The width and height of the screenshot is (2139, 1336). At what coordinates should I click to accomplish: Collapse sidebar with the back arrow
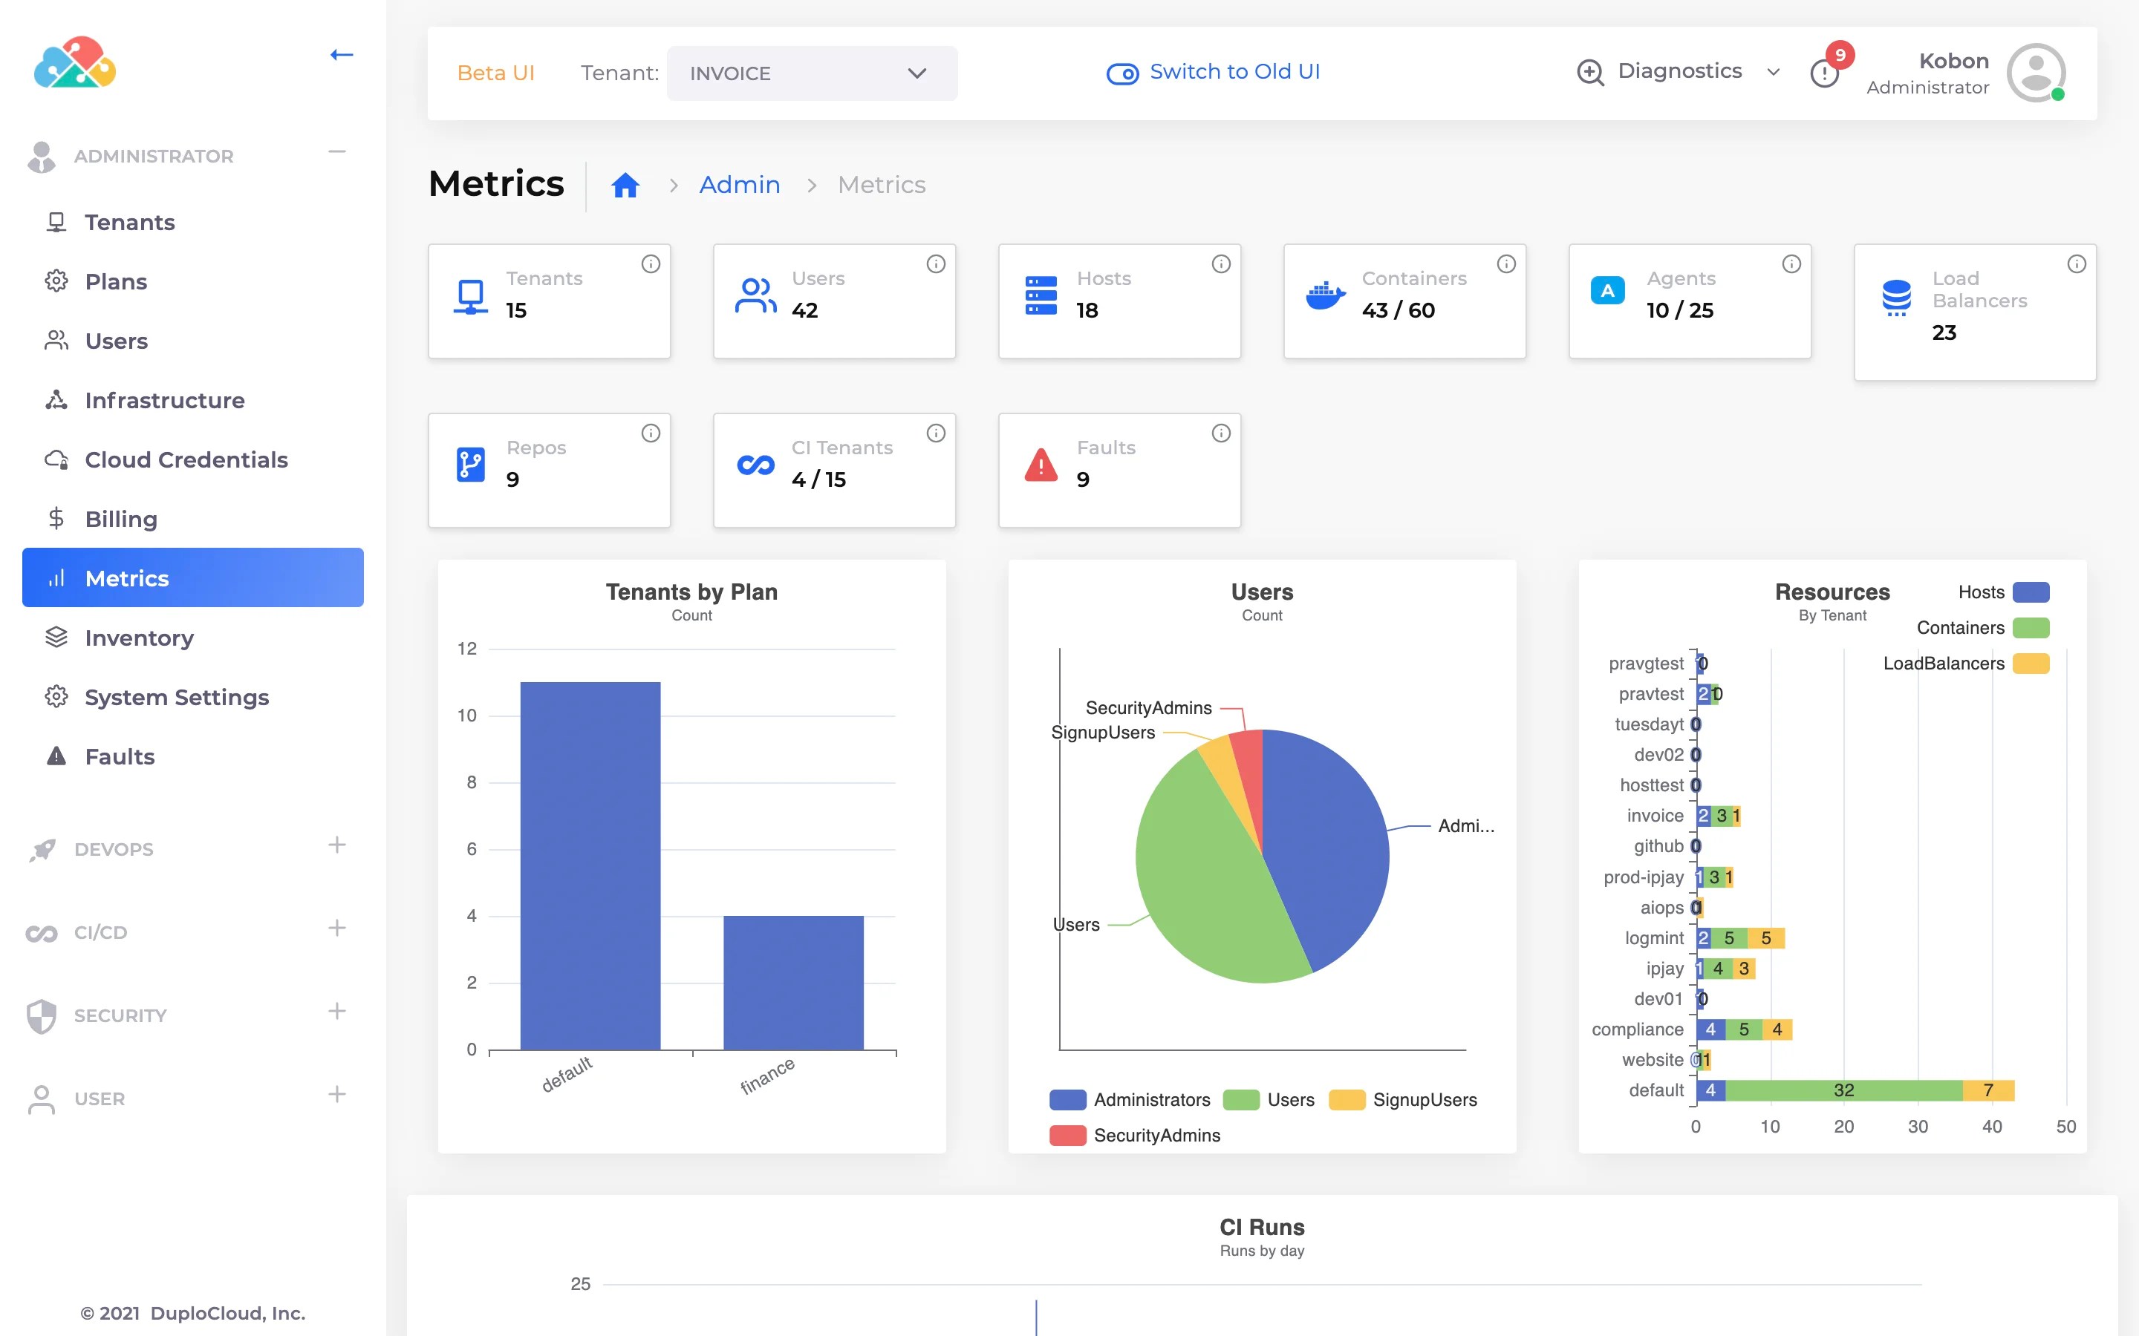click(x=341, y=55)
